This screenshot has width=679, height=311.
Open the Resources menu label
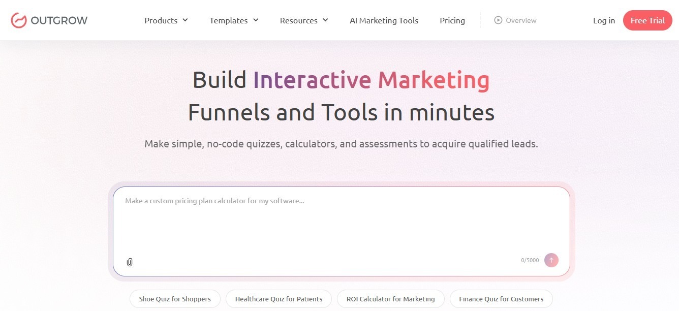click(298, 21)
